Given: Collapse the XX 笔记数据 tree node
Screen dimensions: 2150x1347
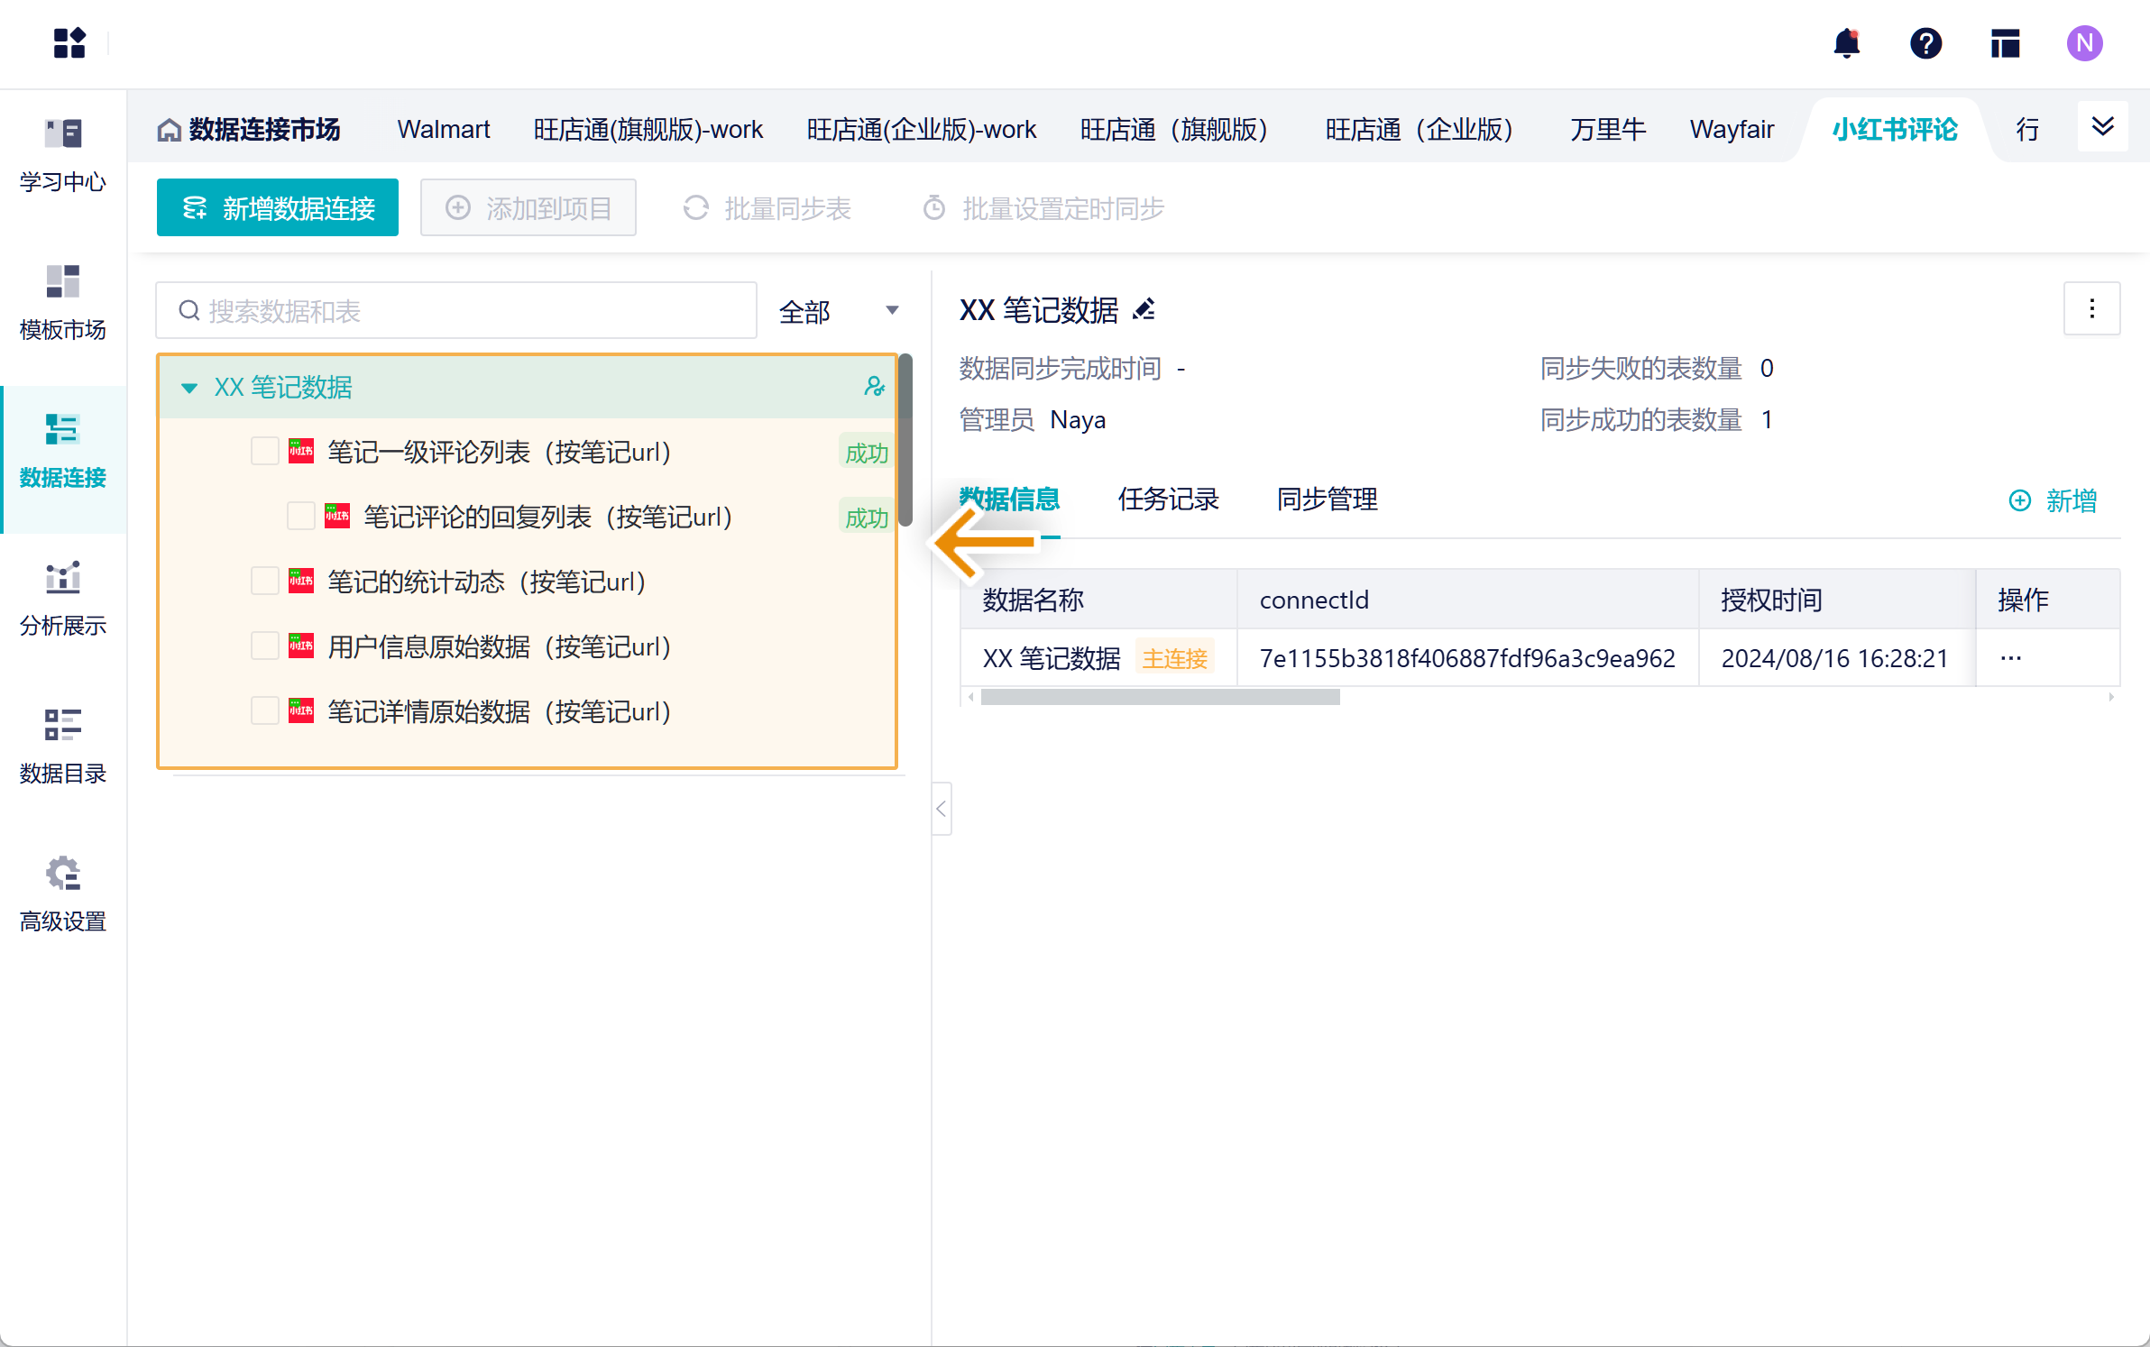Looking at the screenshot, I should (x=189, y=388).
